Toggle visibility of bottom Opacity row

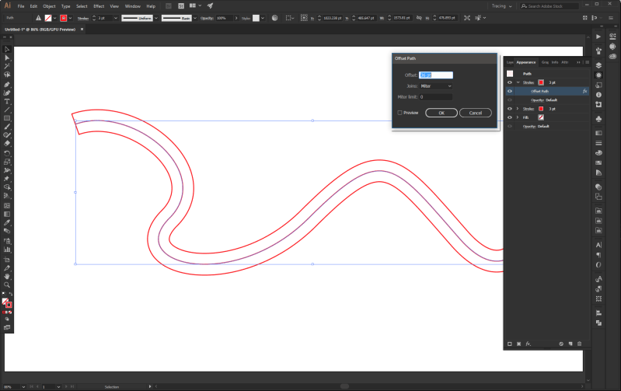pos(510,126)
